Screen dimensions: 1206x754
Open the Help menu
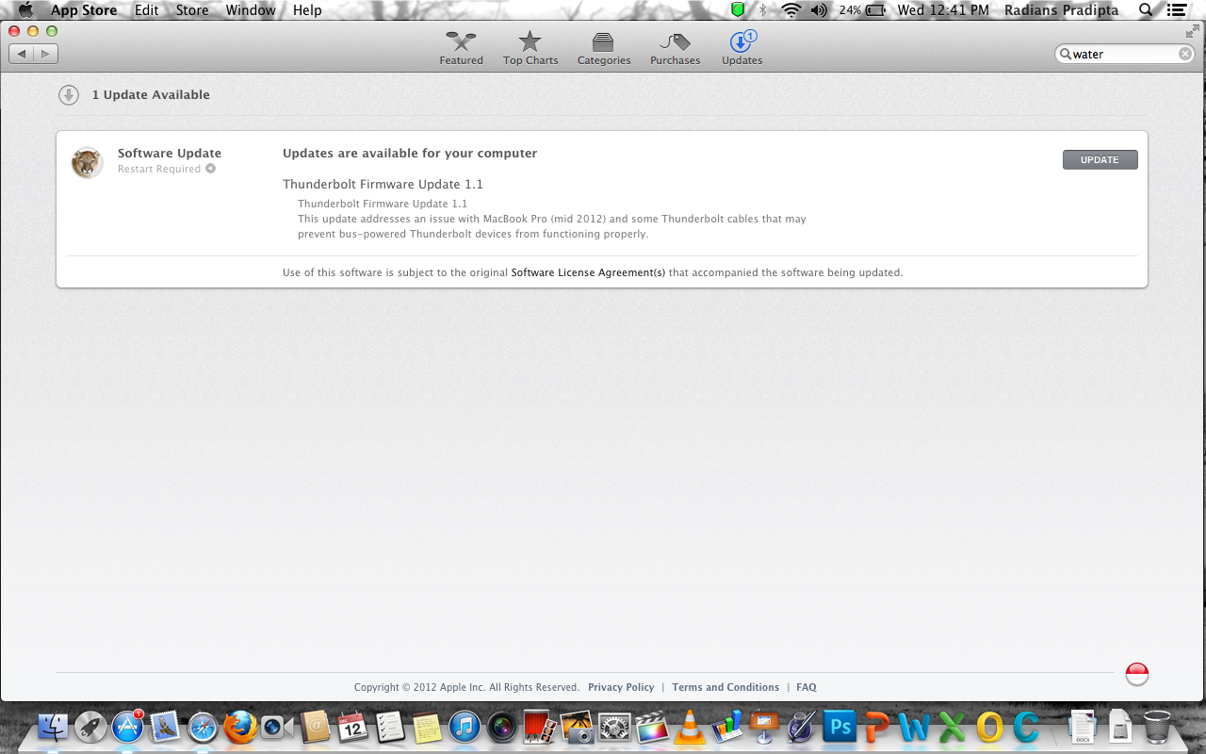point(307,10)
